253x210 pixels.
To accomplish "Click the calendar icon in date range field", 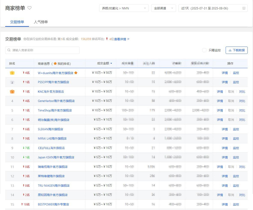I will [244, 8].
